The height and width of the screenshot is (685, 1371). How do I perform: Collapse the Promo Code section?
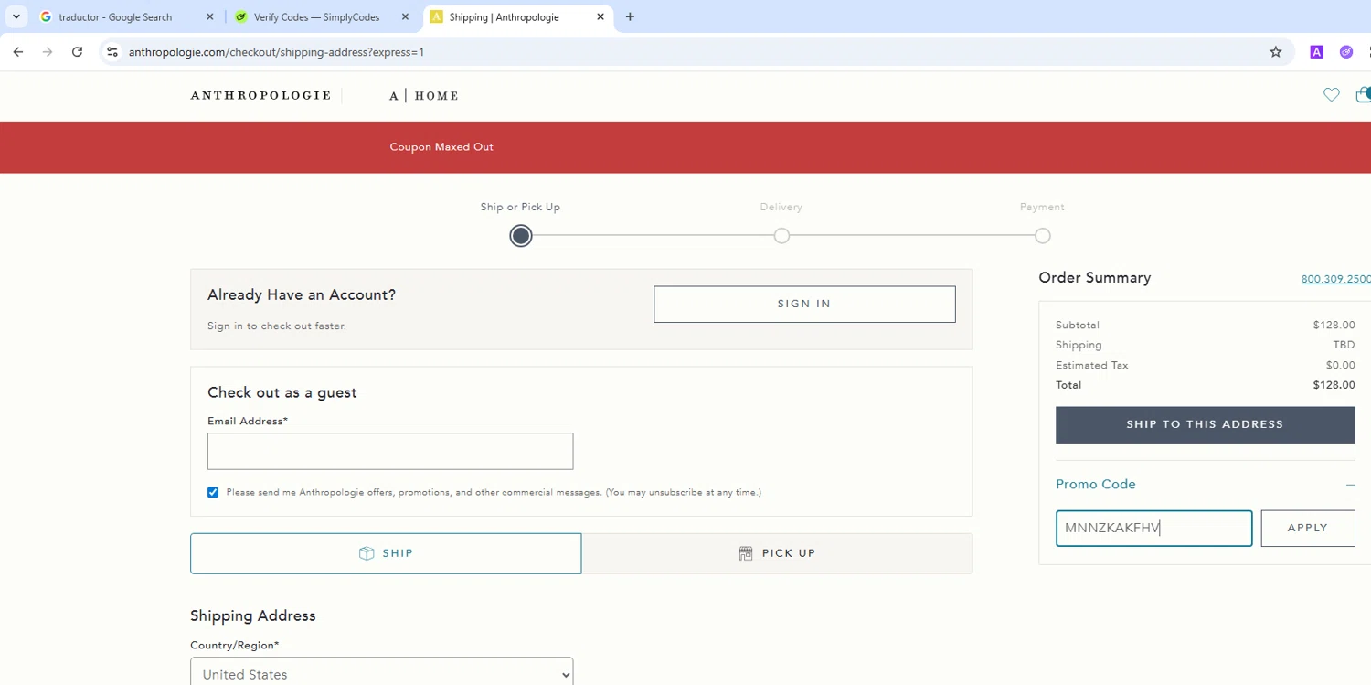pos(1350,485)
